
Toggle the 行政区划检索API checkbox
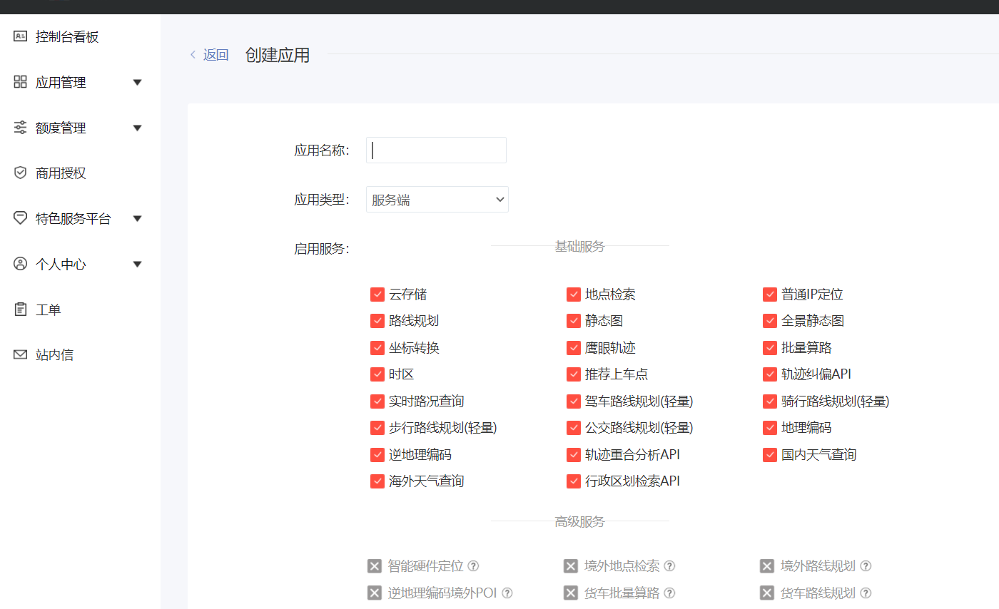(574, 481)
